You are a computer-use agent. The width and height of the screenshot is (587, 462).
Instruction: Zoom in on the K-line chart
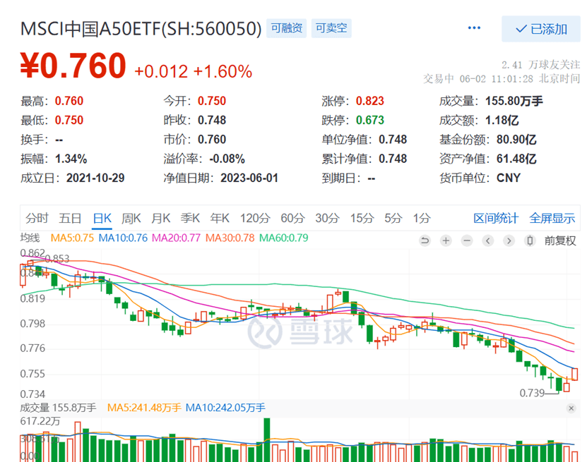coord(445,241)
